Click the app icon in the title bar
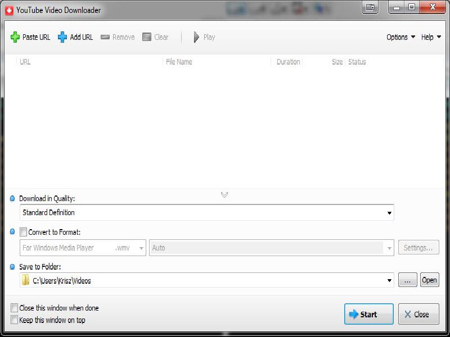 pos(9,11)
